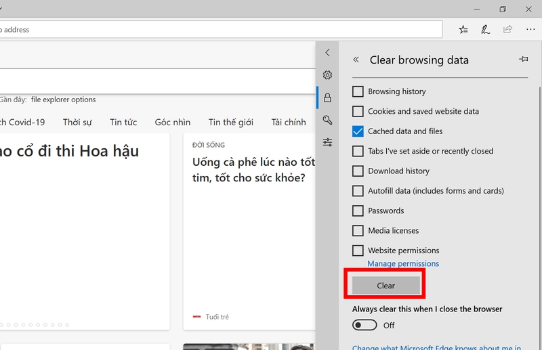Toggle Always clear this when closing browser
The image size is (542, 350).
[x=365, y=325]
